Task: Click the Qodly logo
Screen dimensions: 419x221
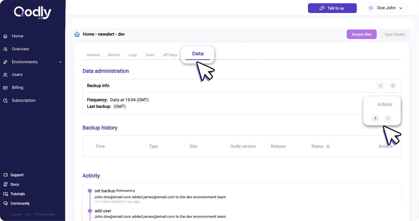Action: pos(33,12)
